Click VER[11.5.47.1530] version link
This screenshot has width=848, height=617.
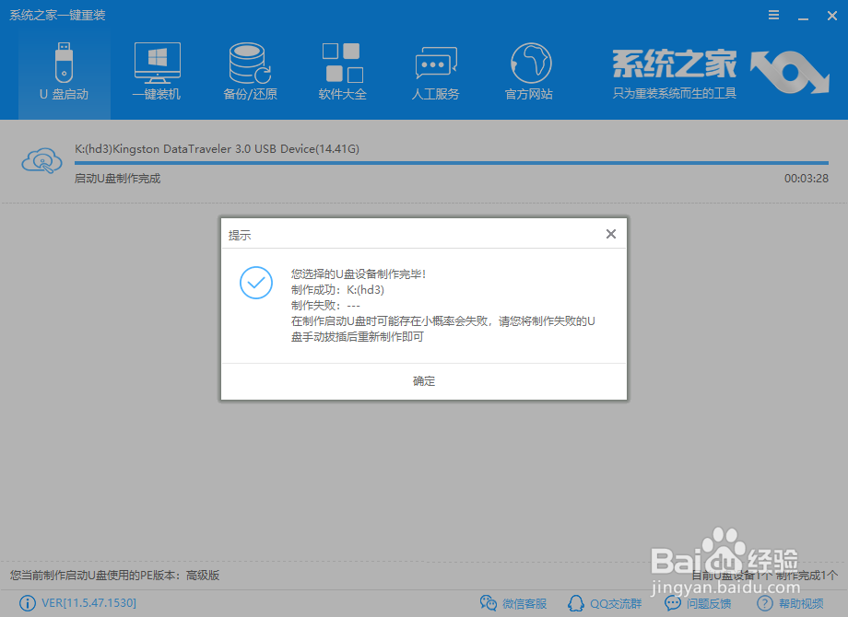tap(88, 603)
